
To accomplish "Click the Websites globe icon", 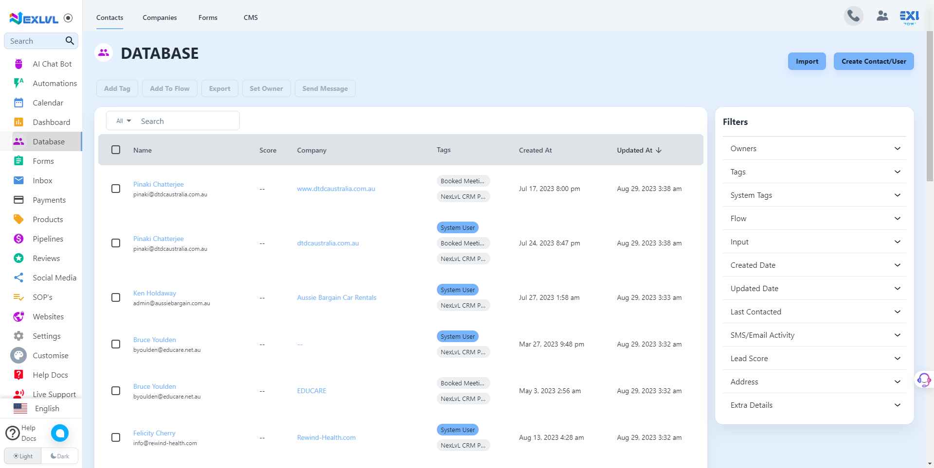I will [18, 316].
